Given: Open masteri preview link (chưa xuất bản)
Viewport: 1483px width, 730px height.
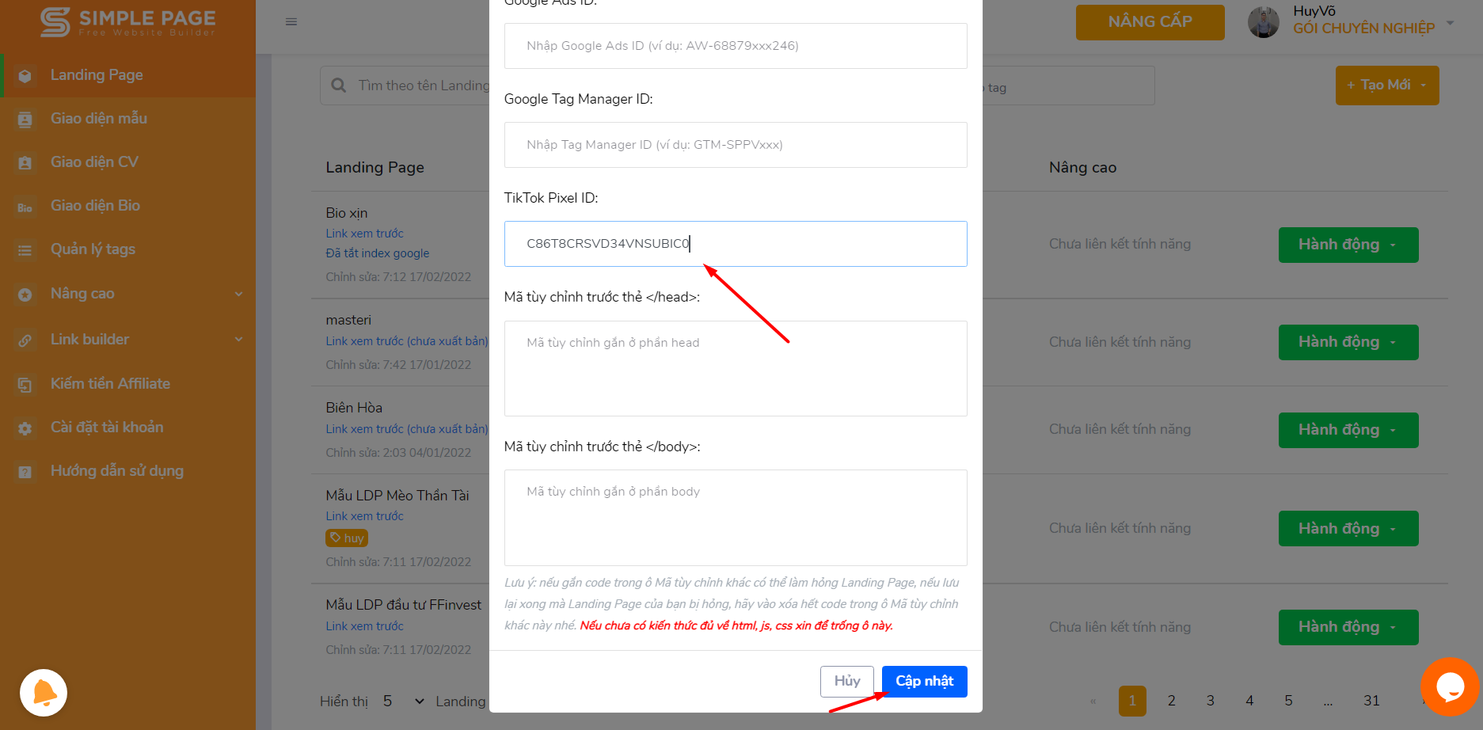Looking at the screenshot, I should coord(407,341).
